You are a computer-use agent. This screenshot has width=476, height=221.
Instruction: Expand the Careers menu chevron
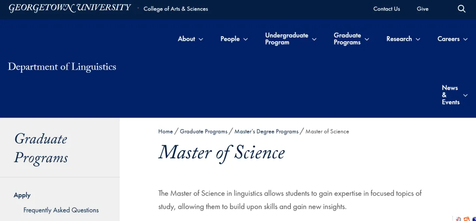(465, 39)
